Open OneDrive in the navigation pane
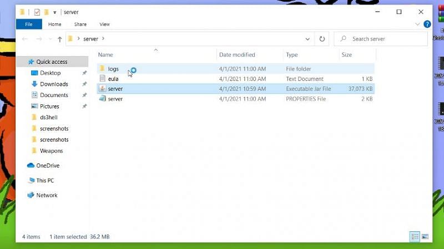Image resolution: width=444 pixels, height=249 pixels. click(x=47, y=165)
